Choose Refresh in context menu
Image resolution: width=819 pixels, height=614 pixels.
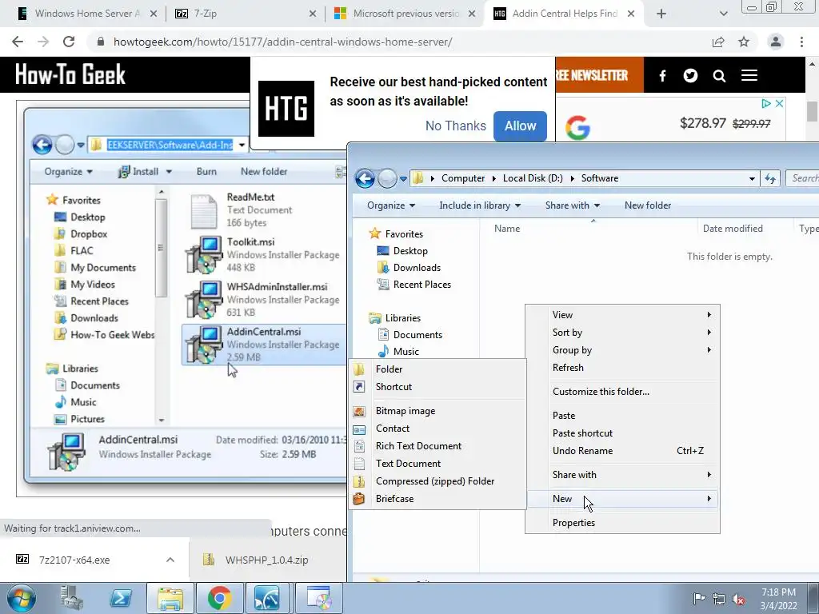[x=622, y=368]
